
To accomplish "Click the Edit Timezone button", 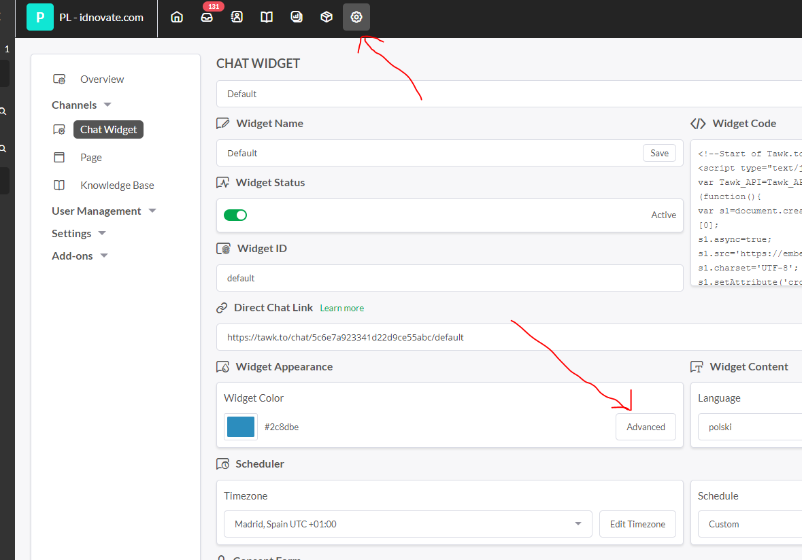I will pos(637,524).
